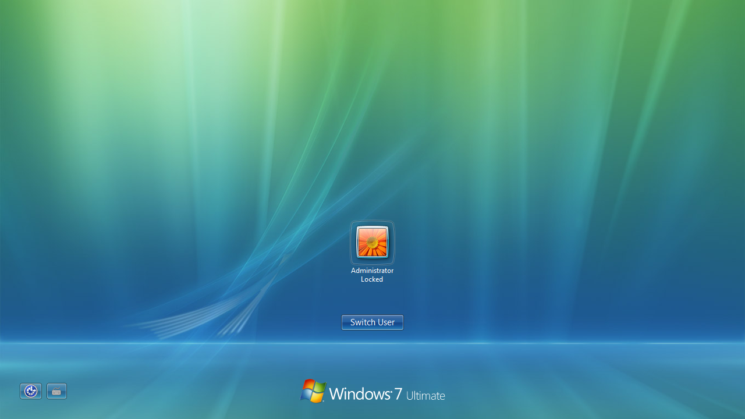
Task: Select the Administrator account picture
Action: 372,242
